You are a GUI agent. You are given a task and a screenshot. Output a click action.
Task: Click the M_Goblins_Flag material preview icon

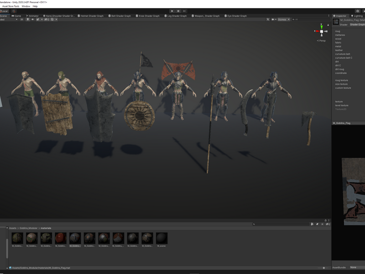pos(336,22)
